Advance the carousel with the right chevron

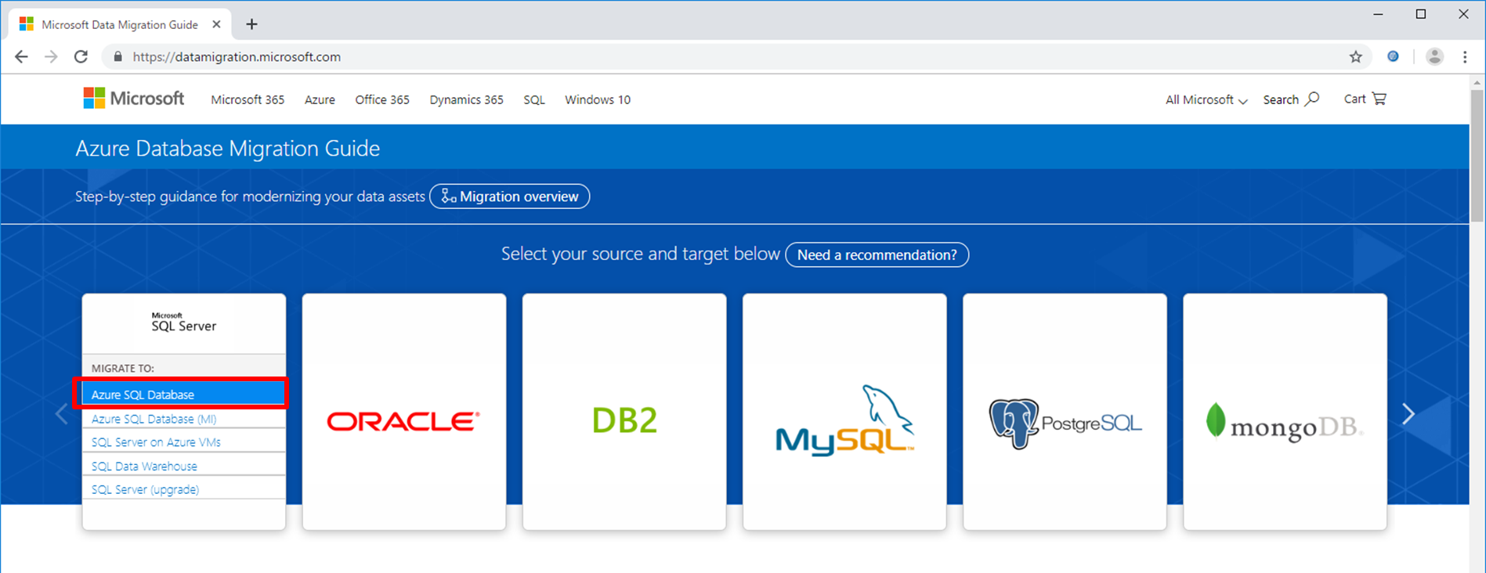pos(1408,413)
